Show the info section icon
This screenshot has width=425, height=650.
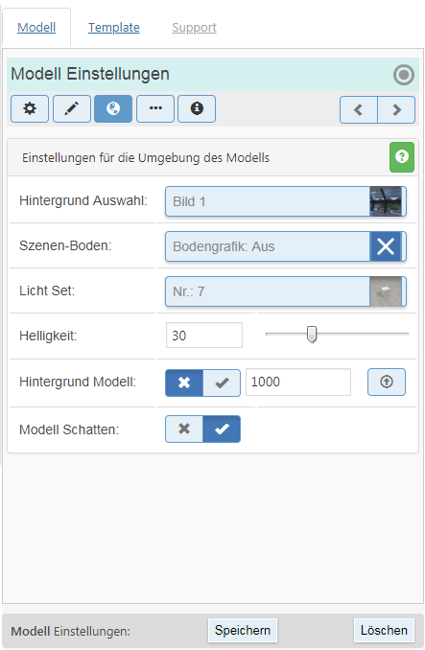click(x=197, y=109)
